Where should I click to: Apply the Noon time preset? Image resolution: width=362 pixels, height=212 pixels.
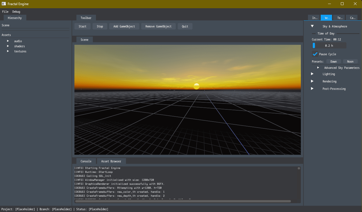[350, 62]
